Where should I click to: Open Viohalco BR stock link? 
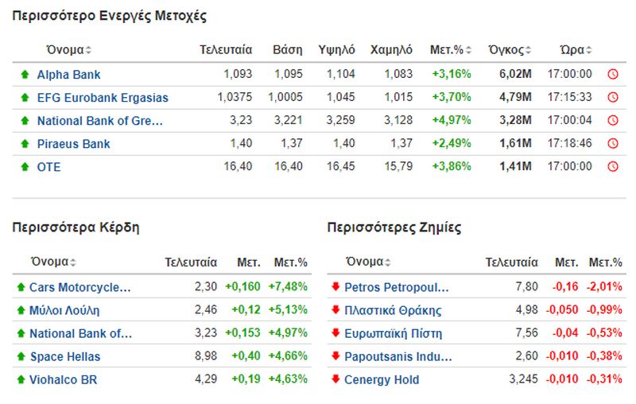[x=63, y=380]
